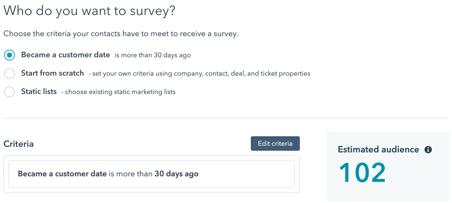This screenshot has width=452, height=203.
Task: Click the Estimated audience panel background
Action: 388,192
